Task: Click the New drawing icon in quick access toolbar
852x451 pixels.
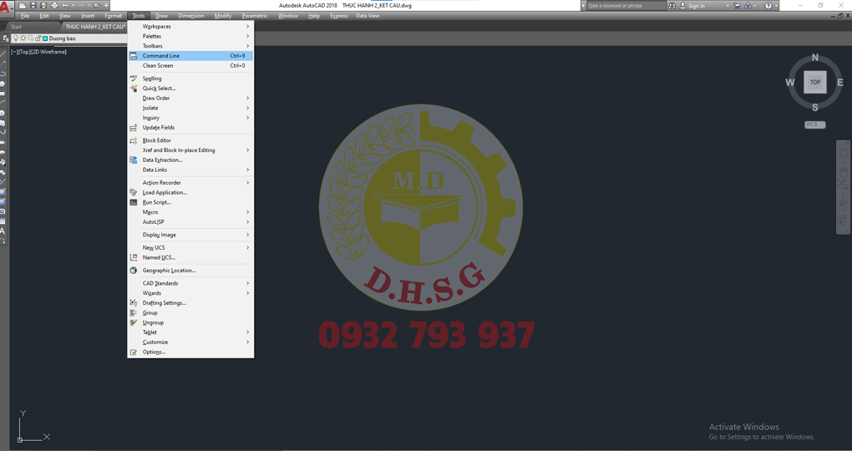Action: [x=23, y=6]
